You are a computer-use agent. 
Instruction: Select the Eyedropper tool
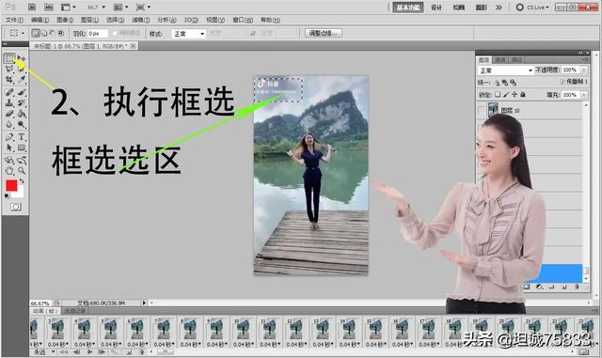tap(22, 80)
